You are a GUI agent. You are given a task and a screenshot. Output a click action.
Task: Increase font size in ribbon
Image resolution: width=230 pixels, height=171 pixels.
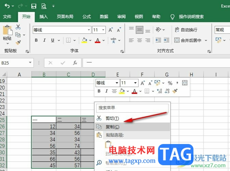111,30
